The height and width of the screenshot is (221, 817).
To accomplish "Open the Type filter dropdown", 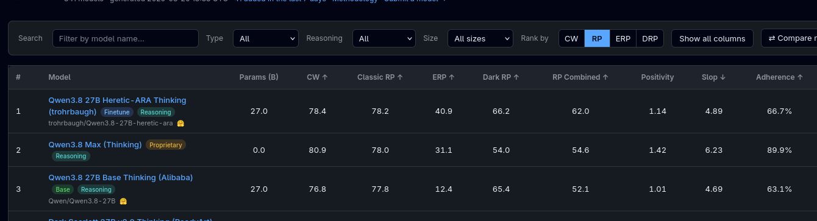I will 266,38.
